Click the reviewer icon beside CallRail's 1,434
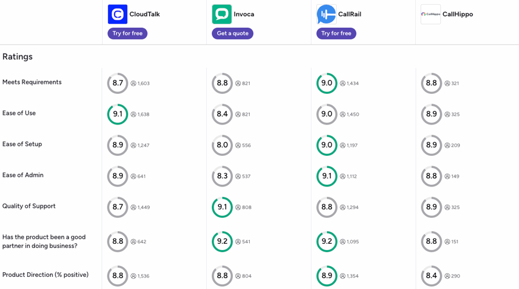 click(x=343, y=83)
